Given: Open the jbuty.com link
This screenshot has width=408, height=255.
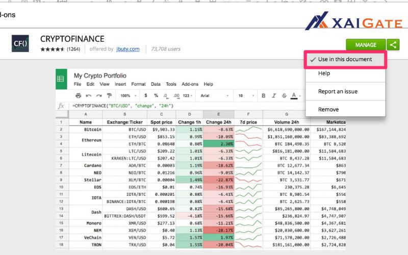Looking at the screenshot, I should (x=128, y=49).
